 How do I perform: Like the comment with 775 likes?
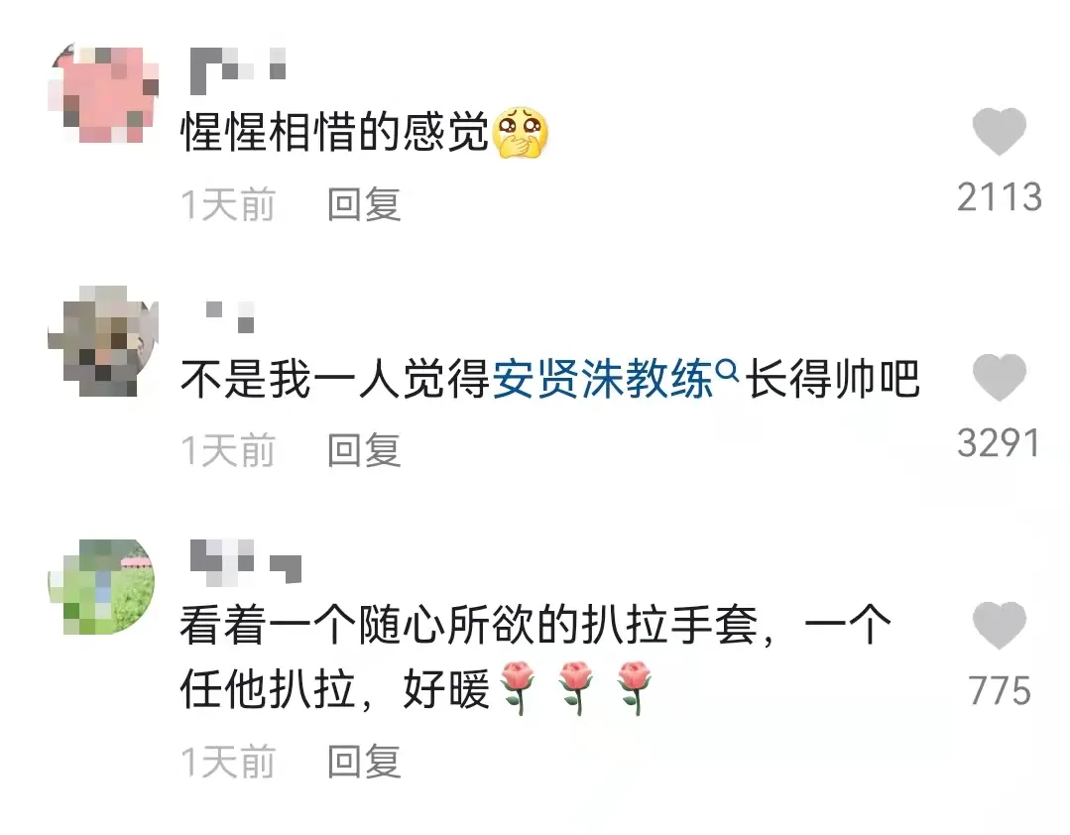point(999,625)
